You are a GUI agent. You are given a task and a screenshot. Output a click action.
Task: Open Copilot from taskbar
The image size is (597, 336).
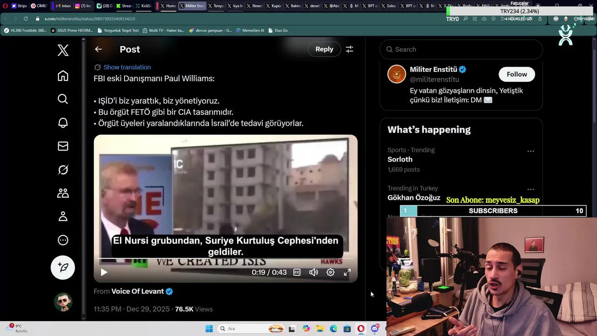pos(306,329)
